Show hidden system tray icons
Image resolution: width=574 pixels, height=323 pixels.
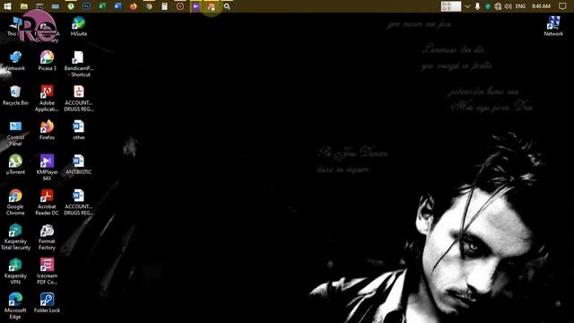tap(467, 6)
